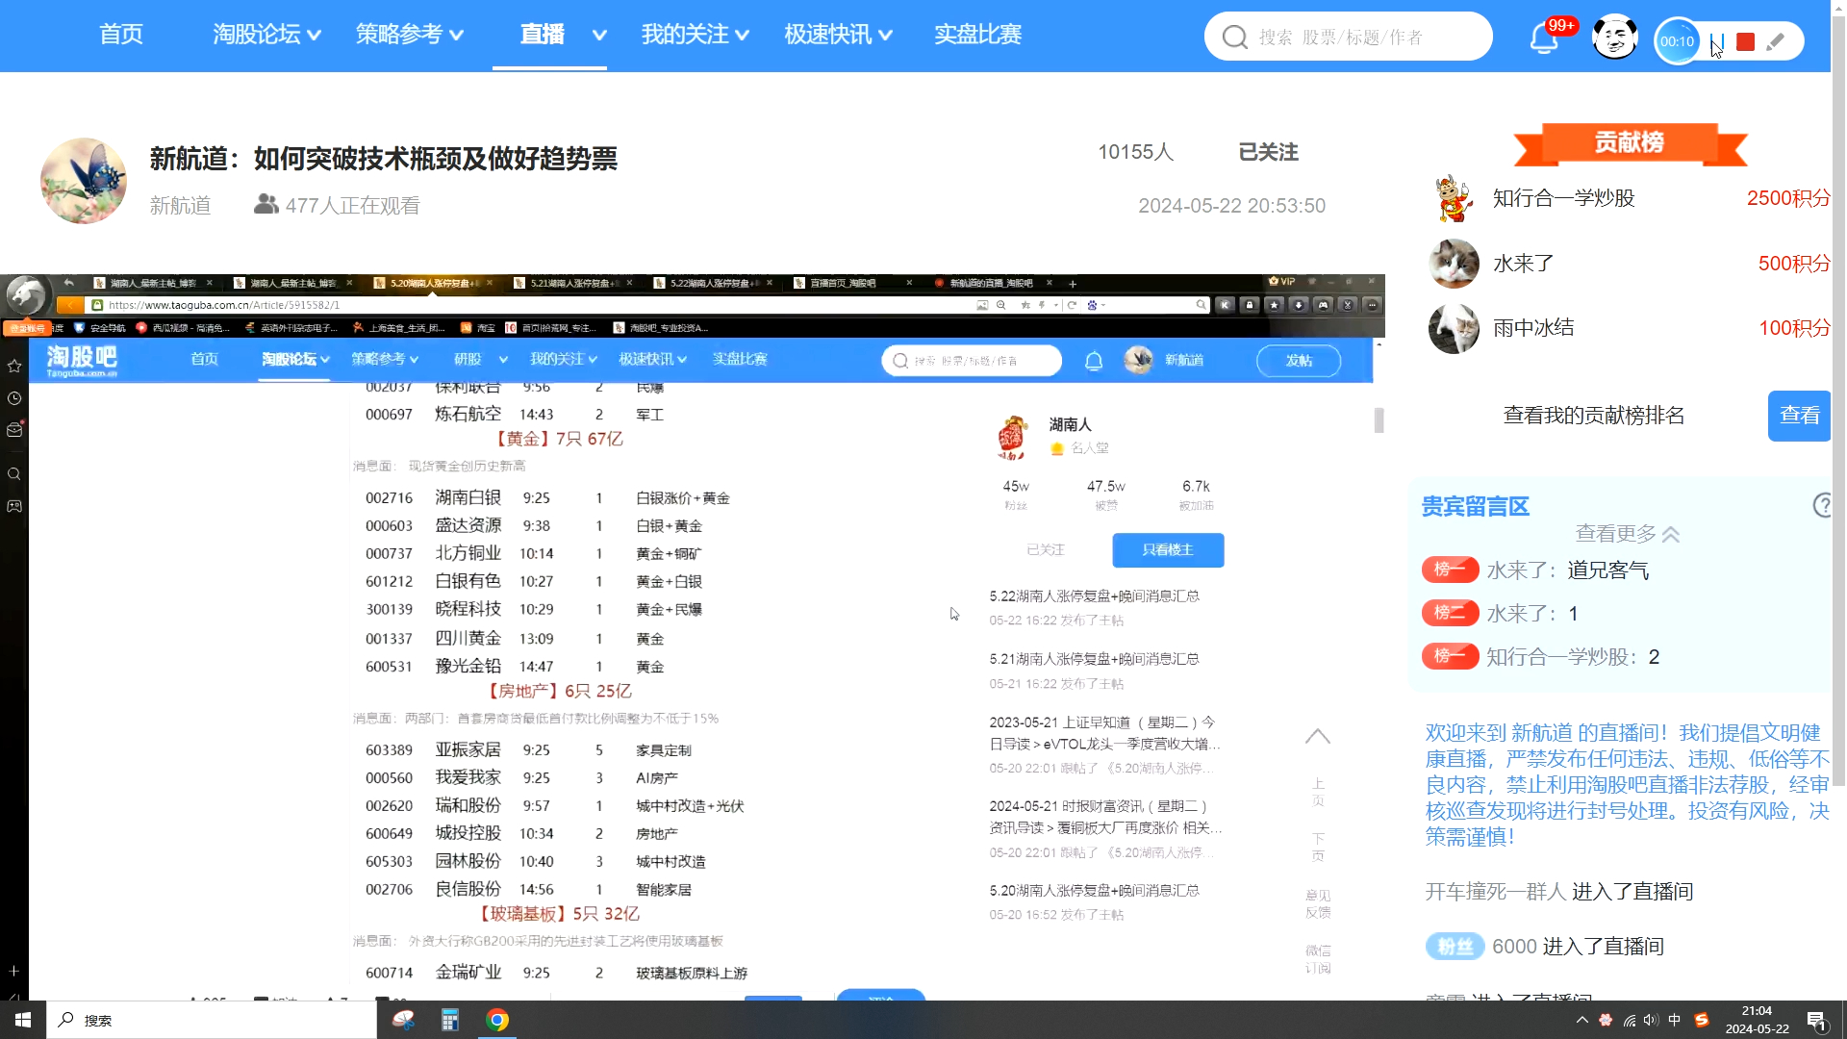1847x1039 pixels.
Task: Open the calculator app in taskbar
Action: tap(449, 1020)
